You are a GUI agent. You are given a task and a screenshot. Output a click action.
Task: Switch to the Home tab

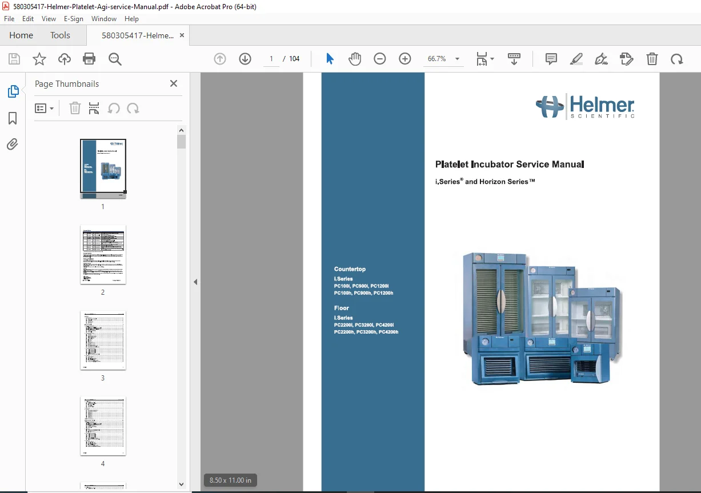click(x=21, y=35)
